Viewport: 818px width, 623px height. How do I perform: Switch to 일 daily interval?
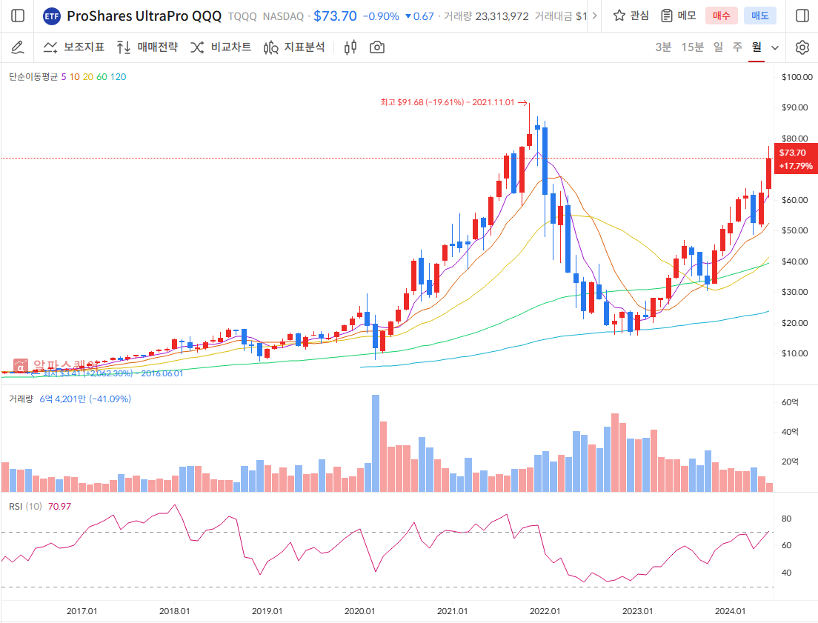[719, 47]
